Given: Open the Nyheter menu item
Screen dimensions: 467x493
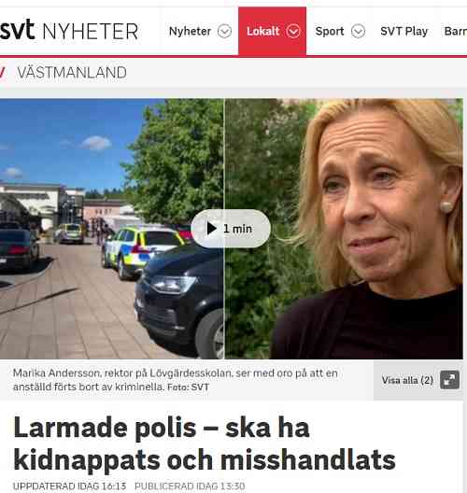Looking at the screenshot, I should click(x=190, y=31).
